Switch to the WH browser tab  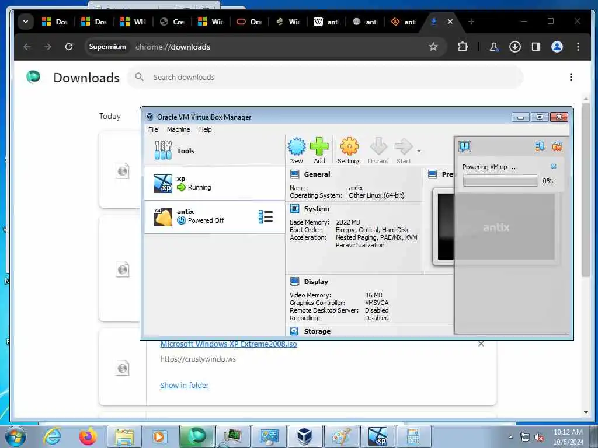133,22
